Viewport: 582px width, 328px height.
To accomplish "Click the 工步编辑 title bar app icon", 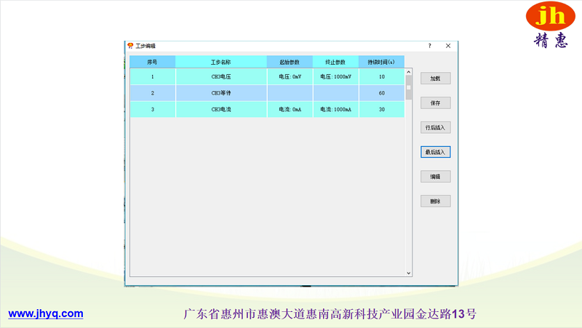I will point(131,46).
